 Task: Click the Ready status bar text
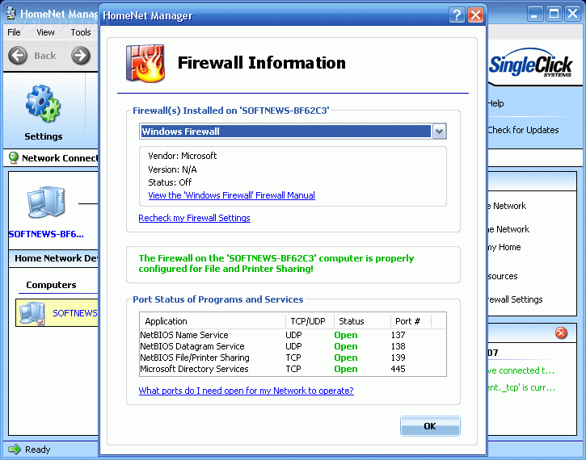[38, 450]
